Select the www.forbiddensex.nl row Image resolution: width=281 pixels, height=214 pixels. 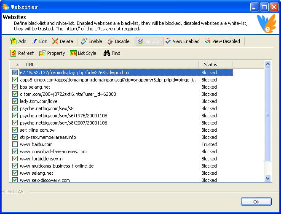point(42,159)
